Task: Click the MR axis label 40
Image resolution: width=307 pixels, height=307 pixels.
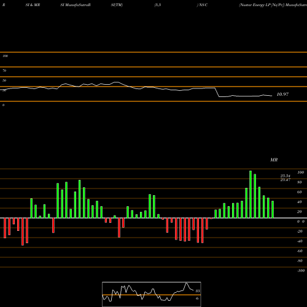Action: tap(300, 202)
